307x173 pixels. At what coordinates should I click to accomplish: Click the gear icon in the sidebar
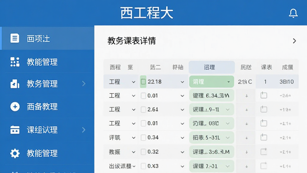(15, 153)
